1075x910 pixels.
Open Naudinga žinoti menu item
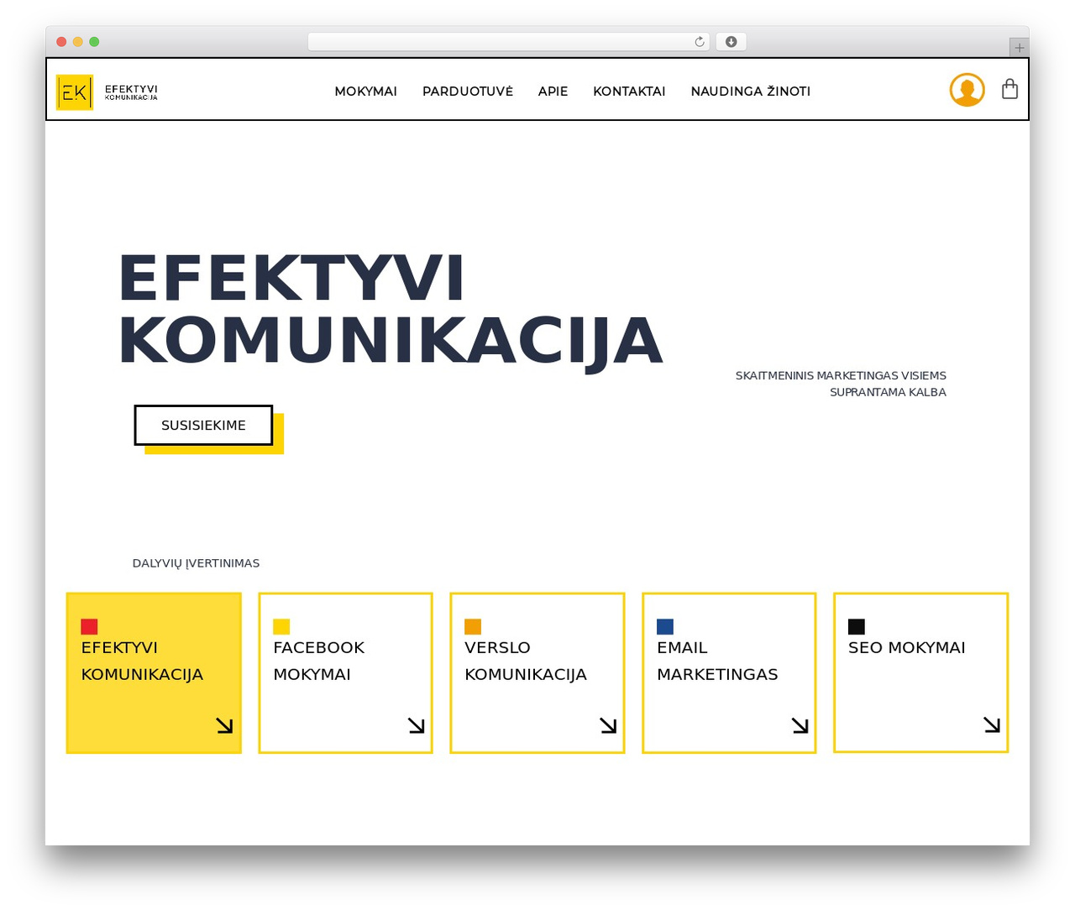click(x=751, y=91)
